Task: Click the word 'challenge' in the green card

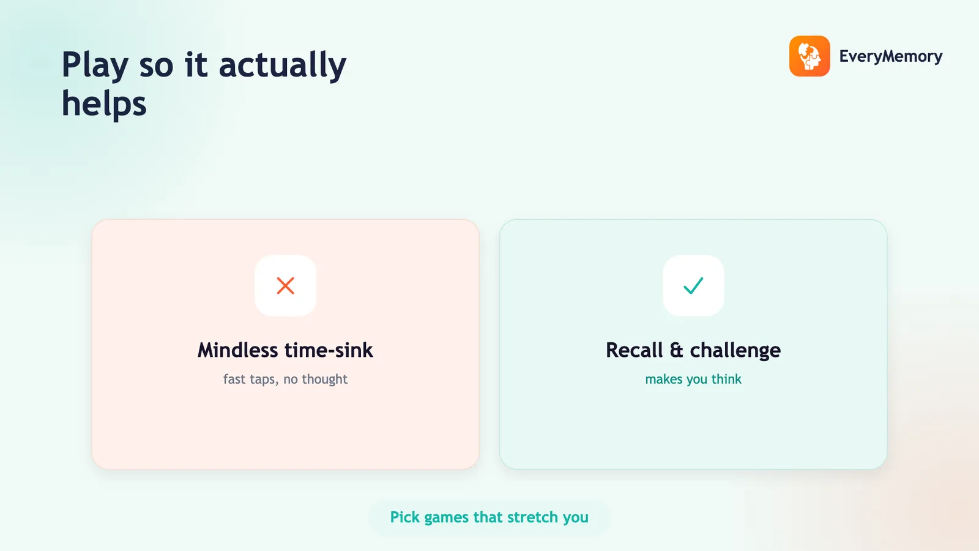Action: pos(735,351)
